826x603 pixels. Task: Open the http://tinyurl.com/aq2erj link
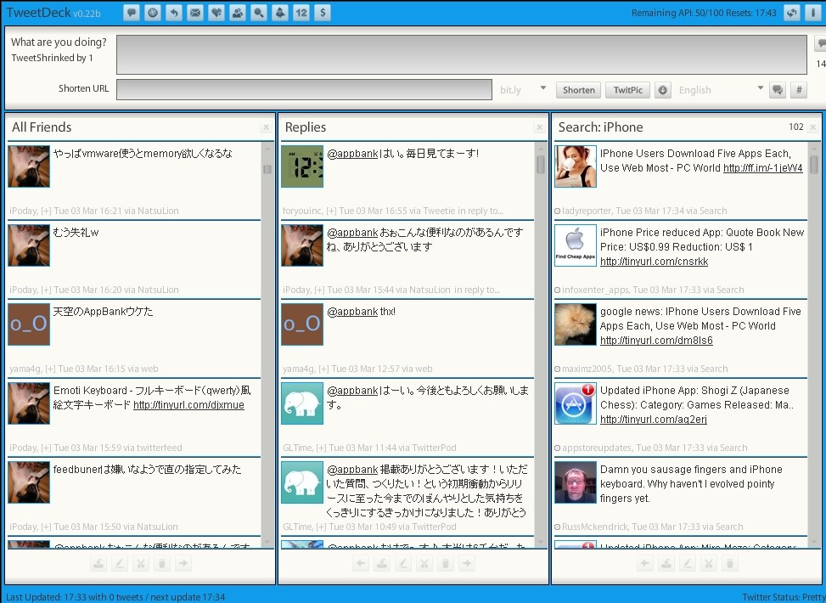tap(653, 420)
